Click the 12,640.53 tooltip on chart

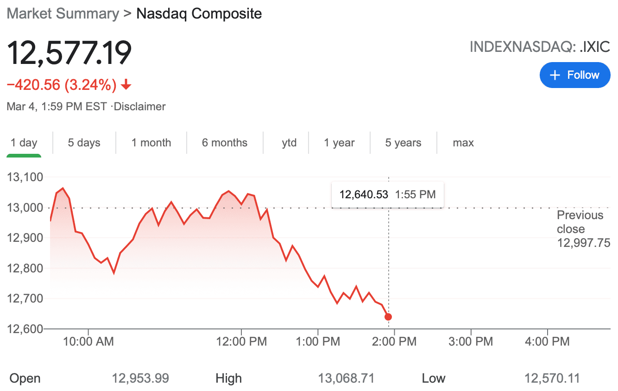pos(387,194)
